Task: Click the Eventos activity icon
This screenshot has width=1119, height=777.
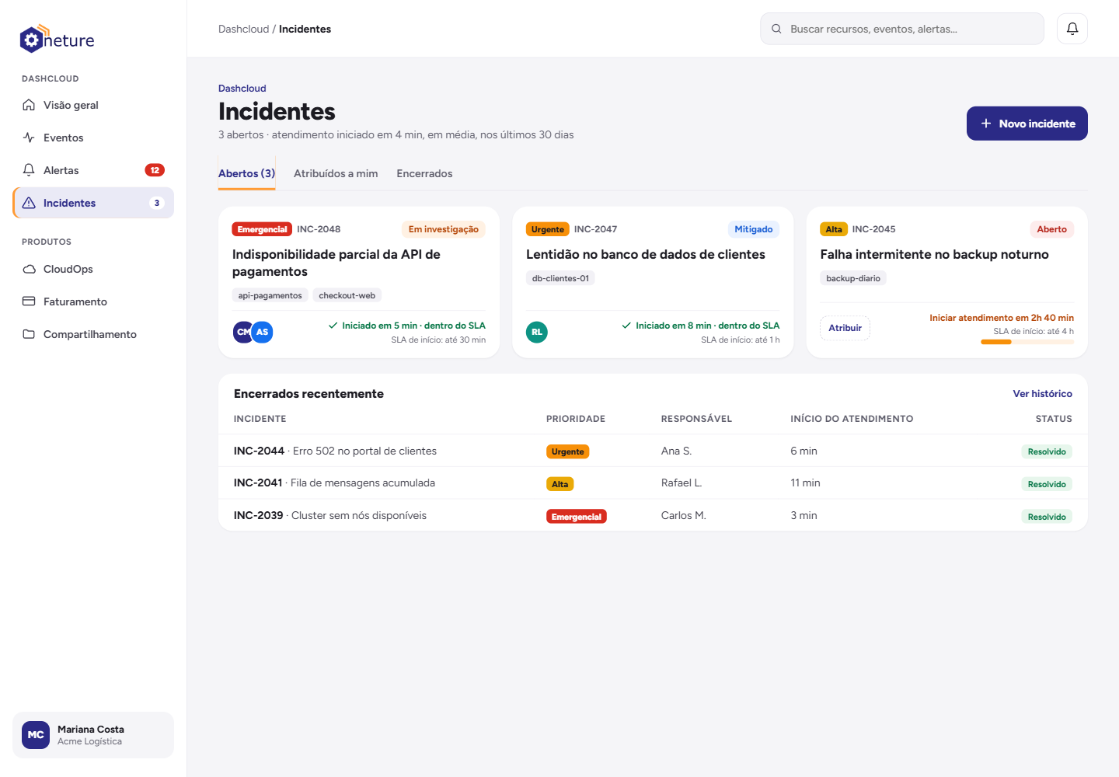Action: click(29, 138)
